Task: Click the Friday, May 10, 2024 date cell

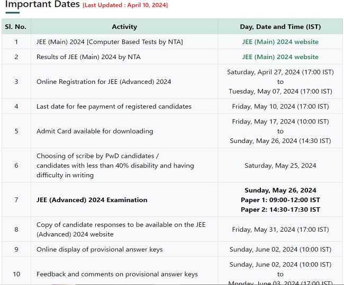Action: click(x=280, y=106)
